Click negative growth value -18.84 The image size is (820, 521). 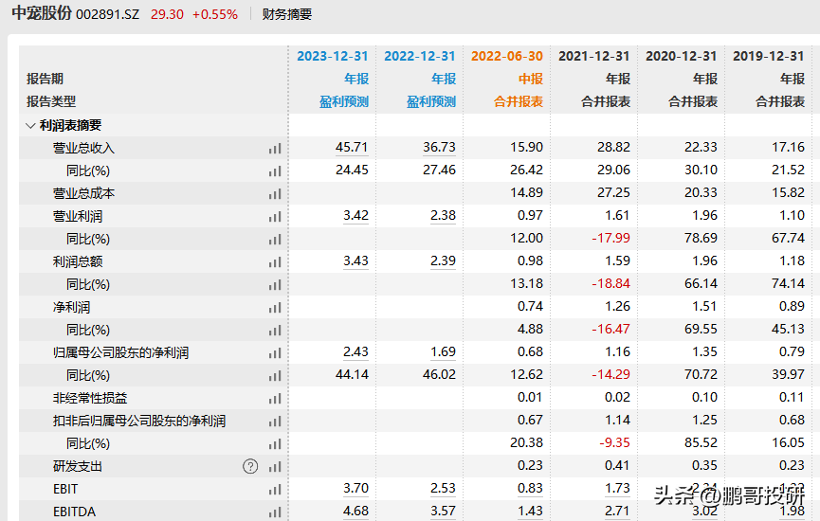coord(610,284)
